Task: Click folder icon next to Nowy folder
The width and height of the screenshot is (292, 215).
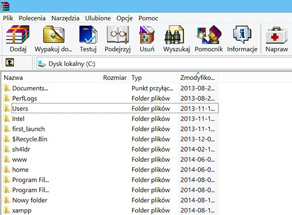Action: [x=6, y=200]
